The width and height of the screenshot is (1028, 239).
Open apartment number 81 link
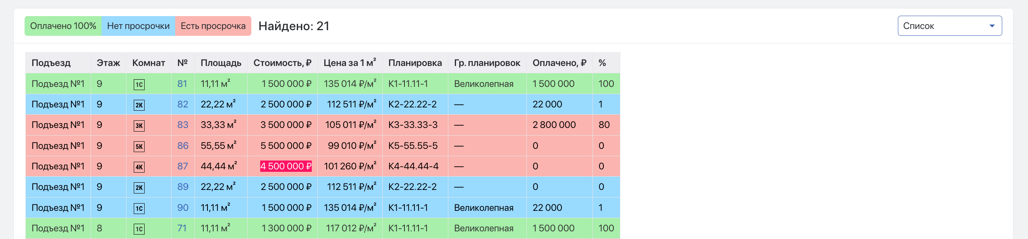click(x=182, y=84)
